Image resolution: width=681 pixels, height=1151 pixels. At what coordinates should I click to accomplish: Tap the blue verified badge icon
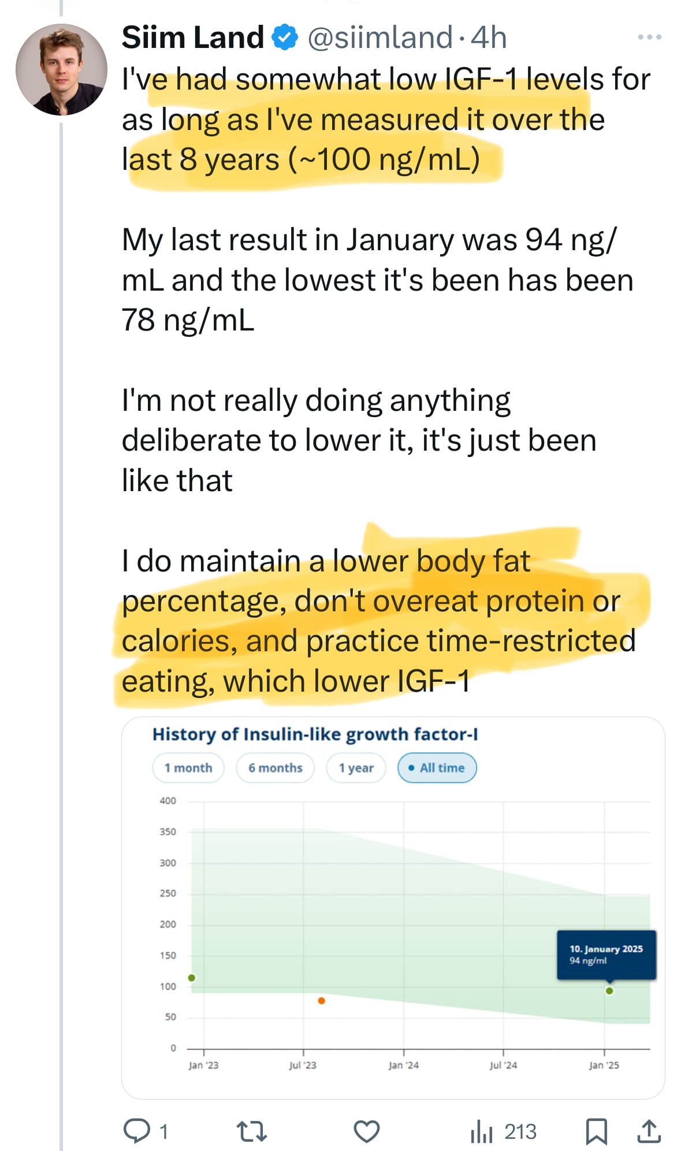284,38
